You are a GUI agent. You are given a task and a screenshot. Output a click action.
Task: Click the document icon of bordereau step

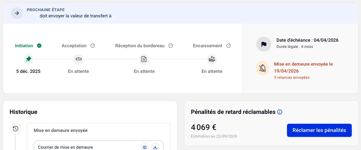point(144,59)
